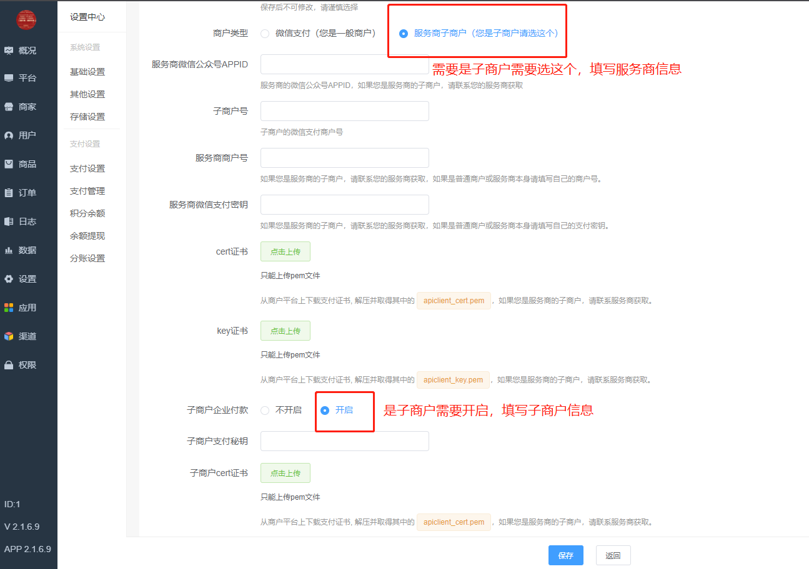Image resolution: width=809 pixels, height=569 pixels.
Task: Open the 订单 orders clipboard icon
Action: tap(9, 193)
